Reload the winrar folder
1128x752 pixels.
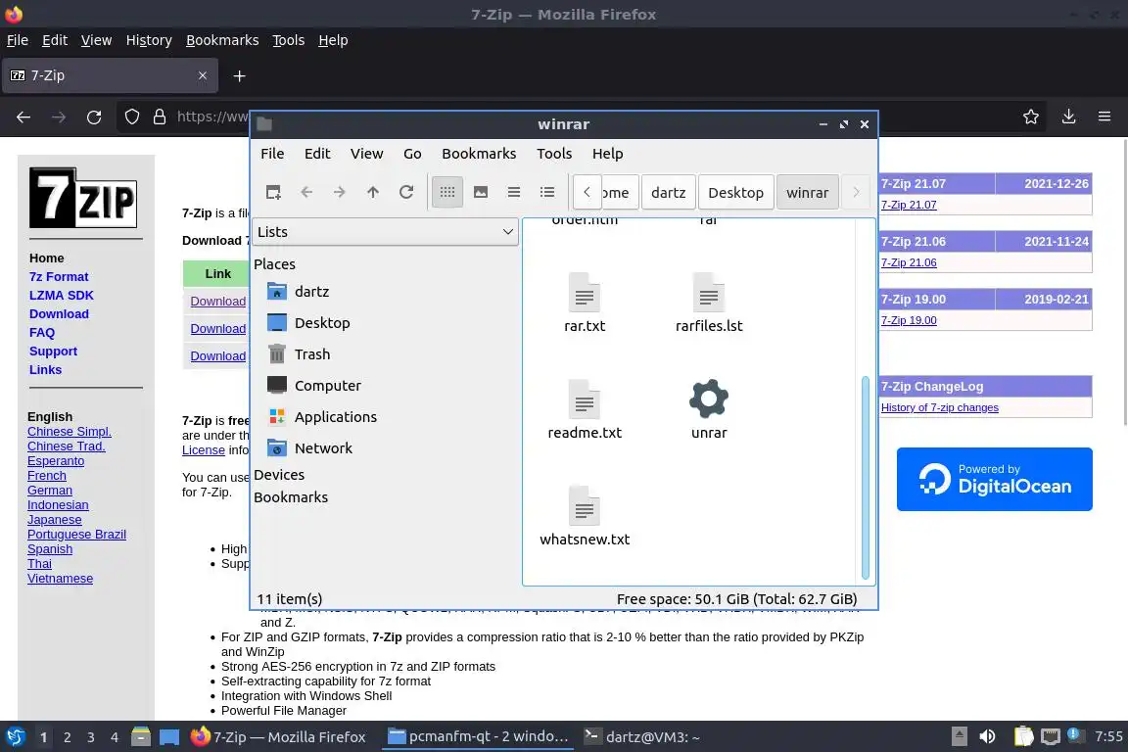pyautogui.click(x=406, y=192)
